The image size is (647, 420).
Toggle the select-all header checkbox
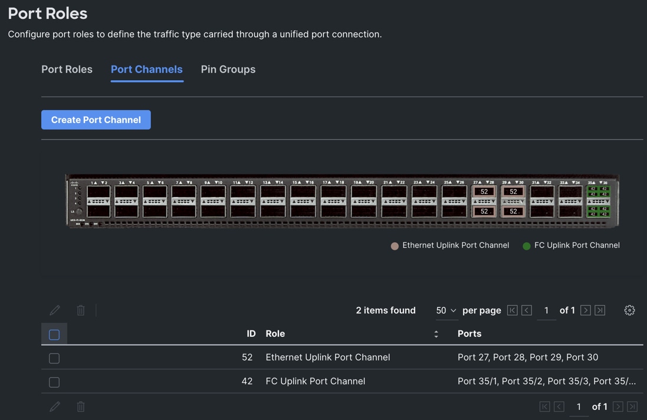(54, 335)
